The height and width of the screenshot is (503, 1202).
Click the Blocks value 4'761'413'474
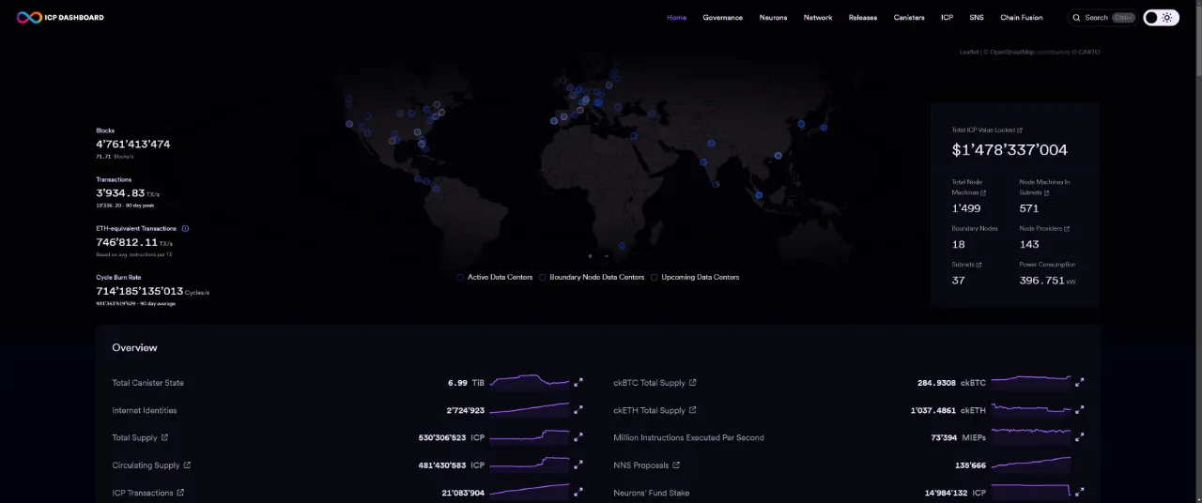[132, 144]
